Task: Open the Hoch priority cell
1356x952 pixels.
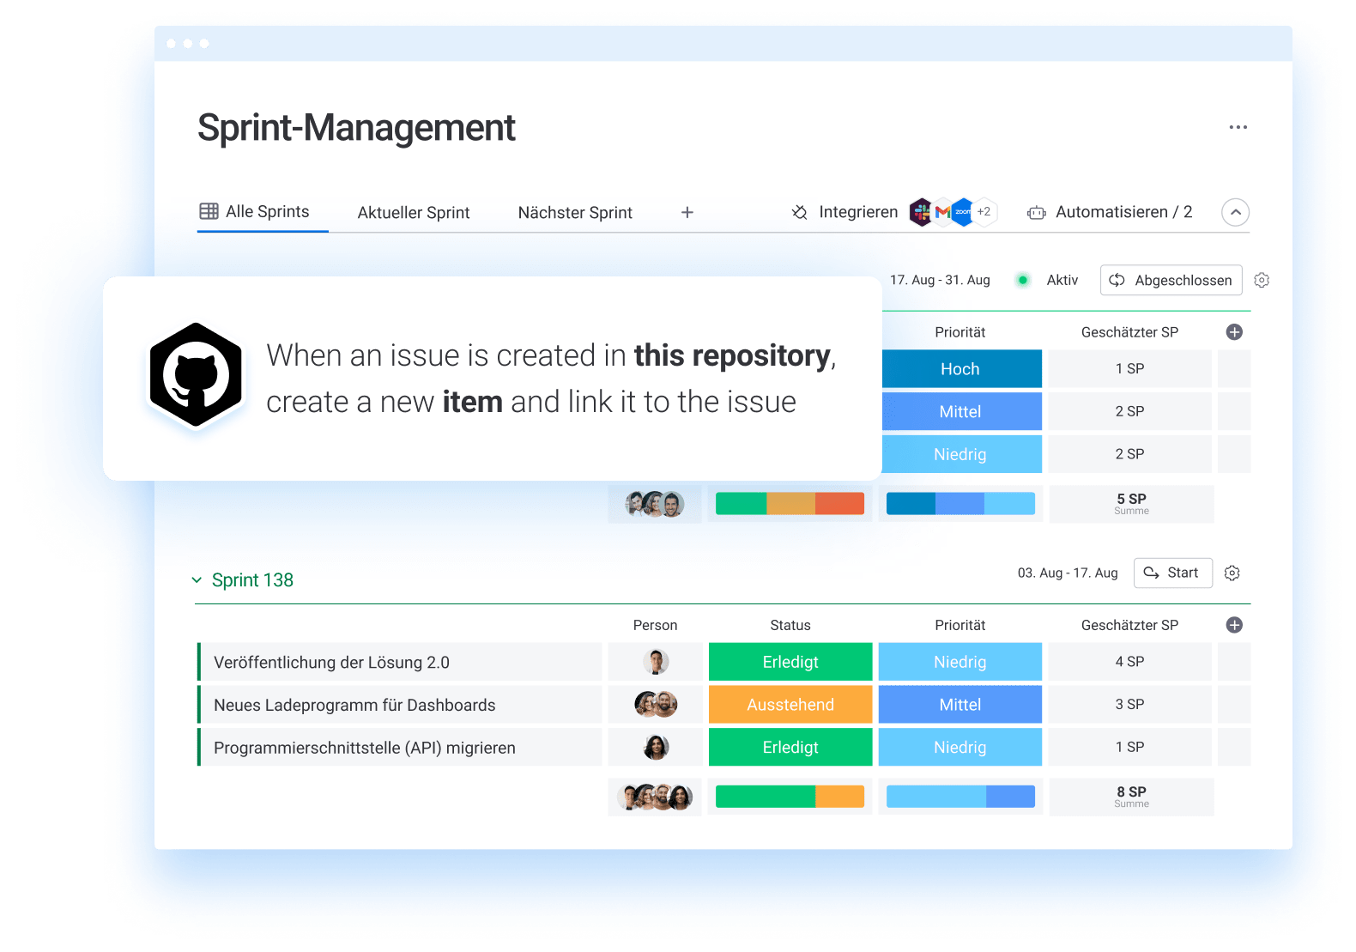Action: click(962, 369)
